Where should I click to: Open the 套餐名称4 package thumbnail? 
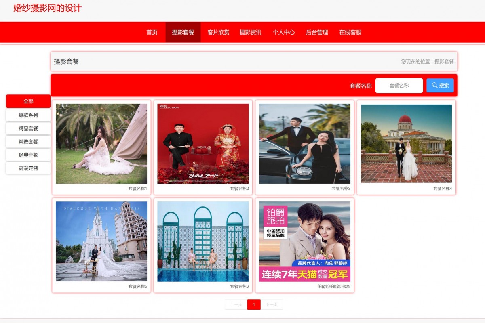[407, 143]
